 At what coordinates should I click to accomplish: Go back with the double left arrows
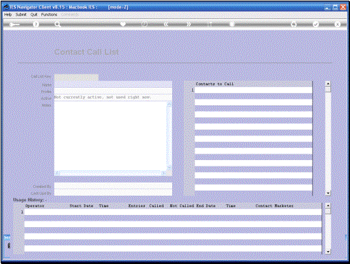coord(166,24)
